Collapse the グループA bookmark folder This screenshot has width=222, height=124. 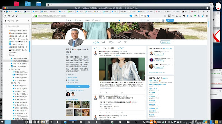click(x=10, y=69)
